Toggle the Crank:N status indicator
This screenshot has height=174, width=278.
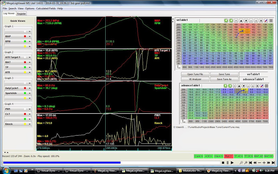[199, 156]
